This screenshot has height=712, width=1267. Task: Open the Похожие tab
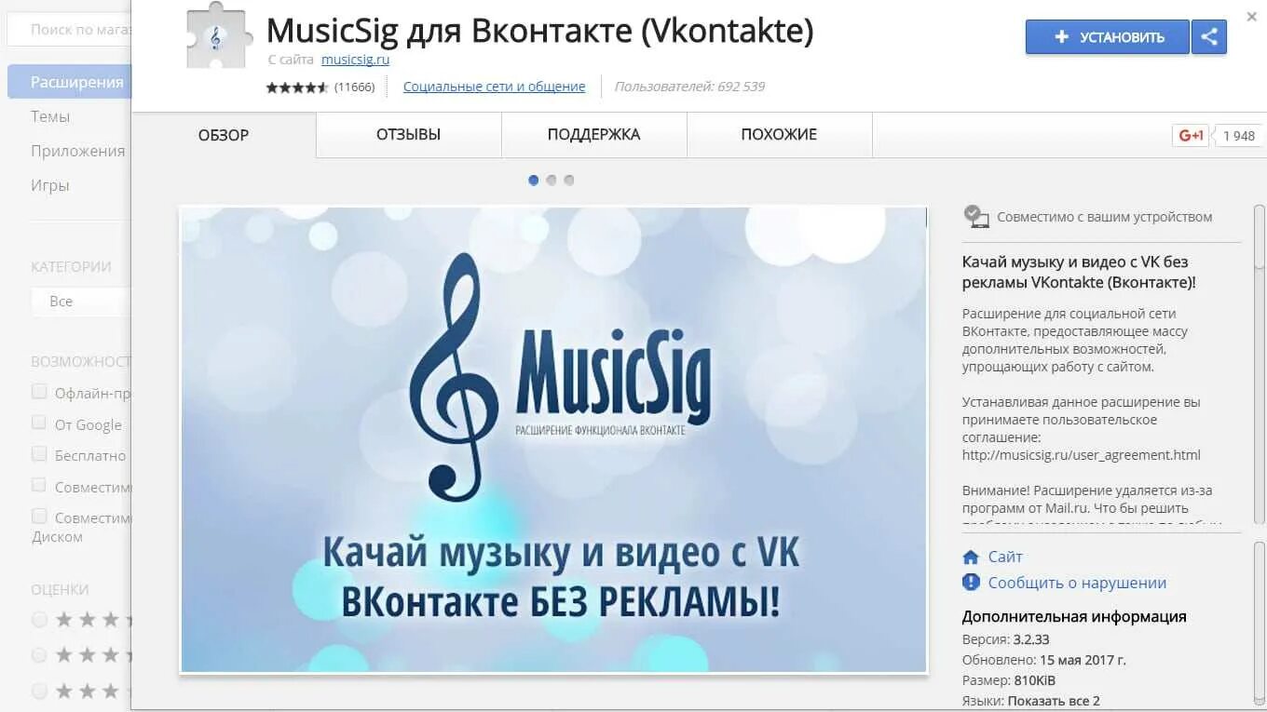[779, 135]
